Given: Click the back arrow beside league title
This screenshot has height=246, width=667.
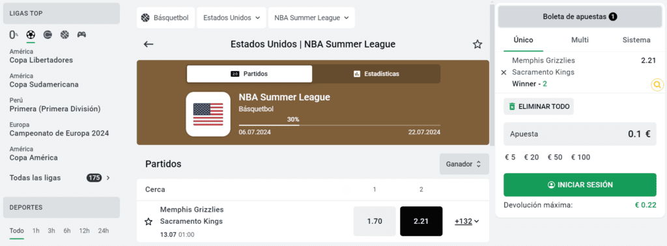Looking at the screenshot, I should click(x=149, y=44).
